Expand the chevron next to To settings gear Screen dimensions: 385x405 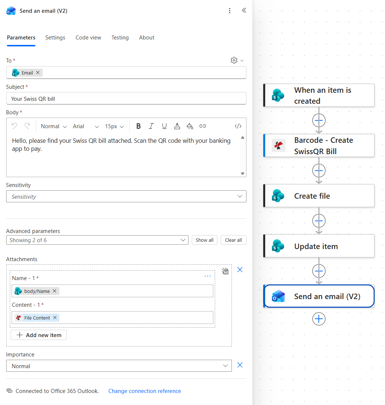pyautogui.click(x=242, y=61)
